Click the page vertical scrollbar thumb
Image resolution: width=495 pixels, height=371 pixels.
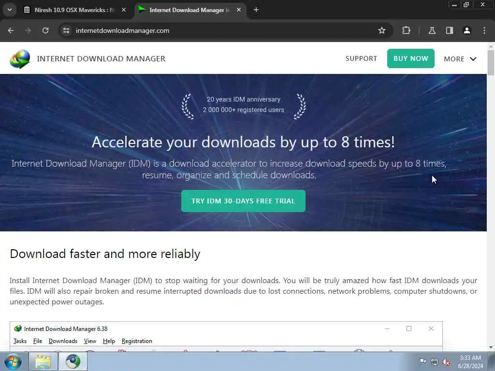click(491, 62)
